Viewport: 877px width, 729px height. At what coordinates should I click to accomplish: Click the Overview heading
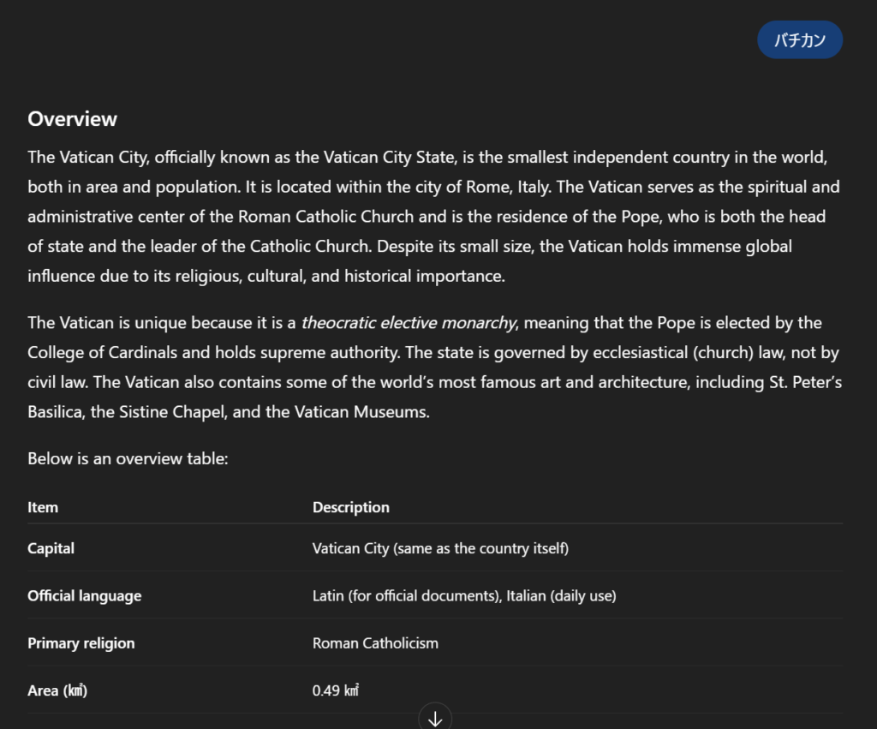click(73, 119)
